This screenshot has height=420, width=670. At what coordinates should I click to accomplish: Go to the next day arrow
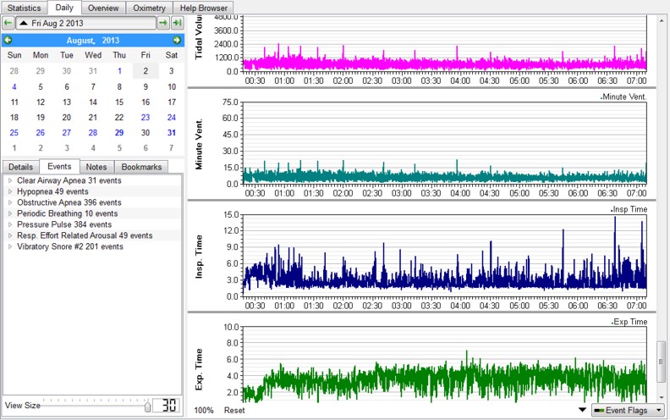163,23
